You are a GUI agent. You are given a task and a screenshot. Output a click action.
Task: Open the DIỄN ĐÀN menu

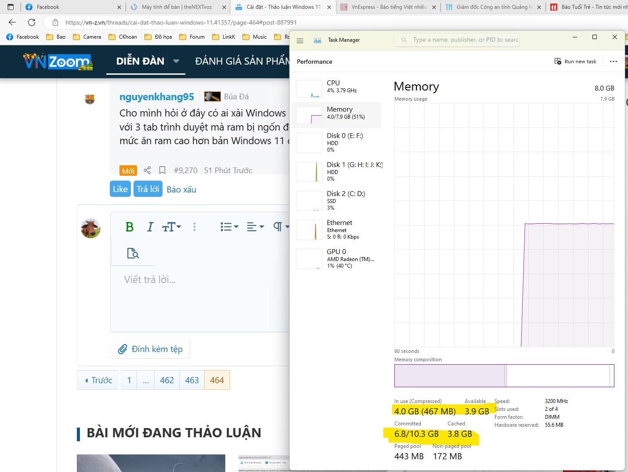click(x=140, y=62)
